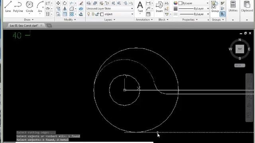This screenshot has height=143, width=255.
Task: Expand the Layers panel
Action: (x=110, y=19)
